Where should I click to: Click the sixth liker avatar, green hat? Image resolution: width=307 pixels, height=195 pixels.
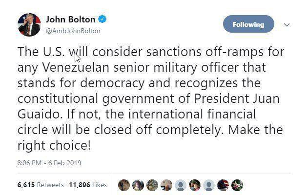[195, 185]
